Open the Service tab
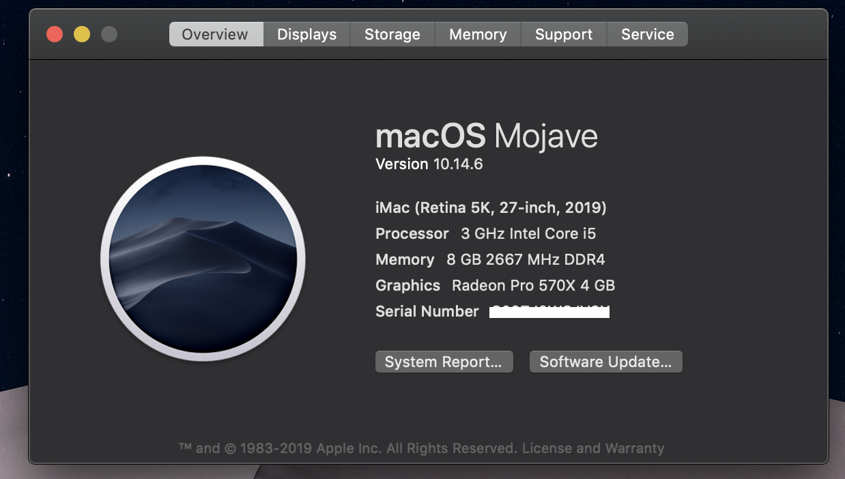This screenshot has height=479, width=845. point(648,34)
